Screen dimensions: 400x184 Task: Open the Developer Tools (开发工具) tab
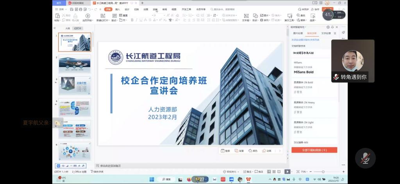point(186,9)
